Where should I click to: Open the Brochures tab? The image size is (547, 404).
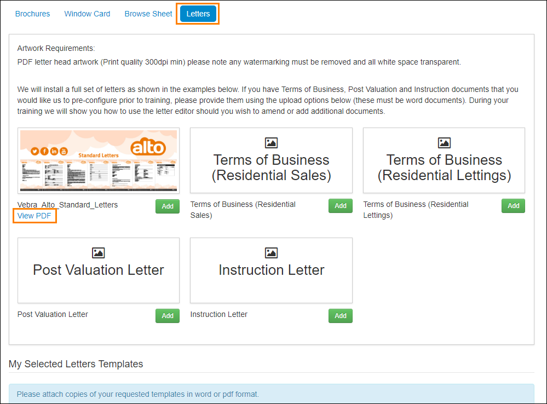32,14
